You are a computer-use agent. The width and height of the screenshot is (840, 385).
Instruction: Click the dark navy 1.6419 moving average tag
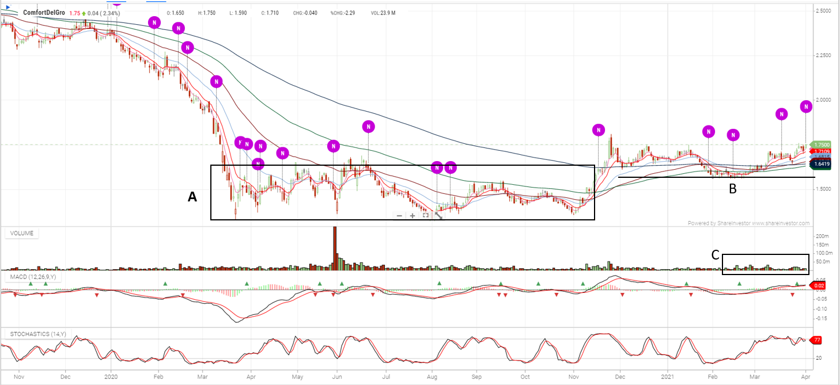(821, 165)
